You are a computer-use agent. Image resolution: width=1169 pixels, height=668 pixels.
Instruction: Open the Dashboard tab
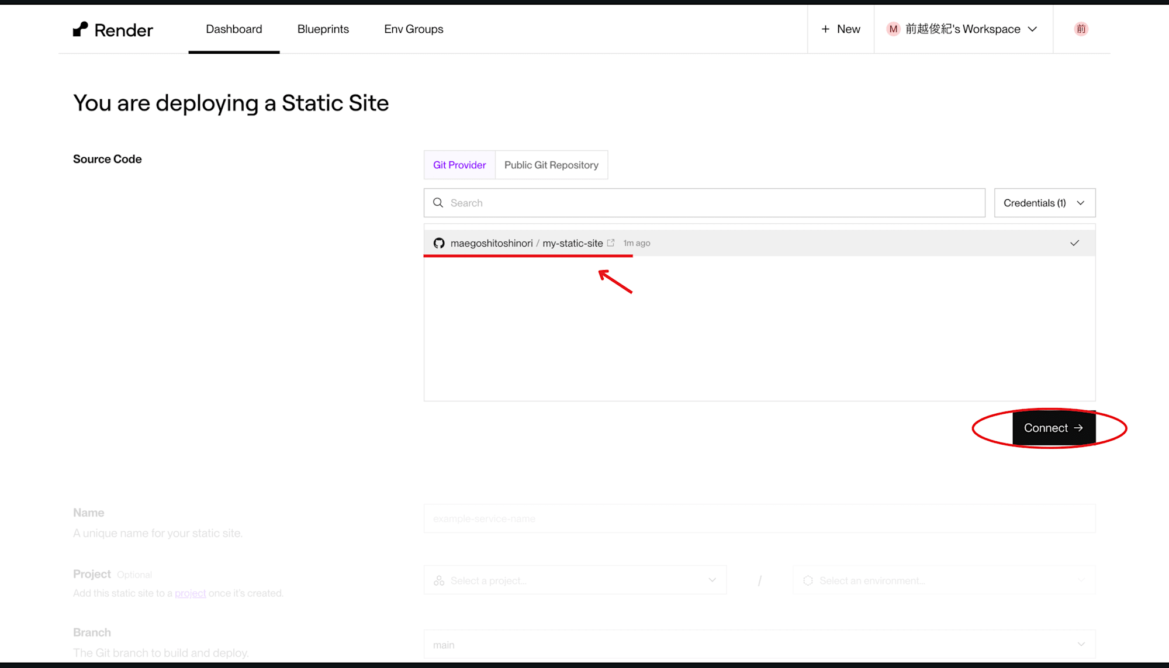point(234,29)
